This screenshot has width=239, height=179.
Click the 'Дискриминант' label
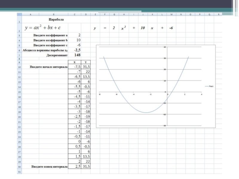tap(57, 55)
